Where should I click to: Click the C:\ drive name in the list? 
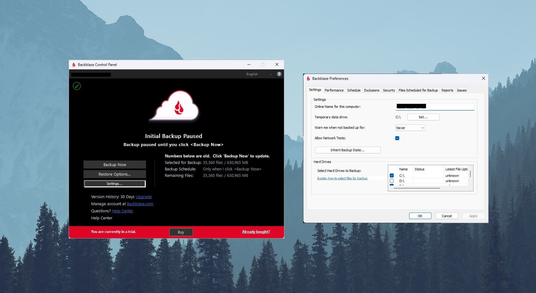(x=402, y=176)
